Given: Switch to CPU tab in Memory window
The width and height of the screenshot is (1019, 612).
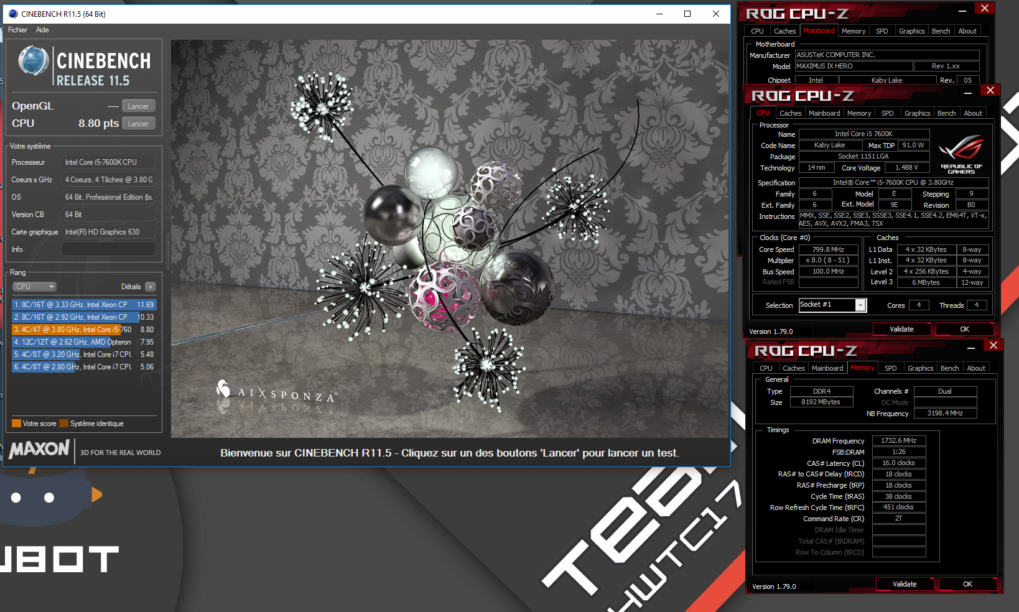Looking at the screenshot, I should tap(766, 368).
